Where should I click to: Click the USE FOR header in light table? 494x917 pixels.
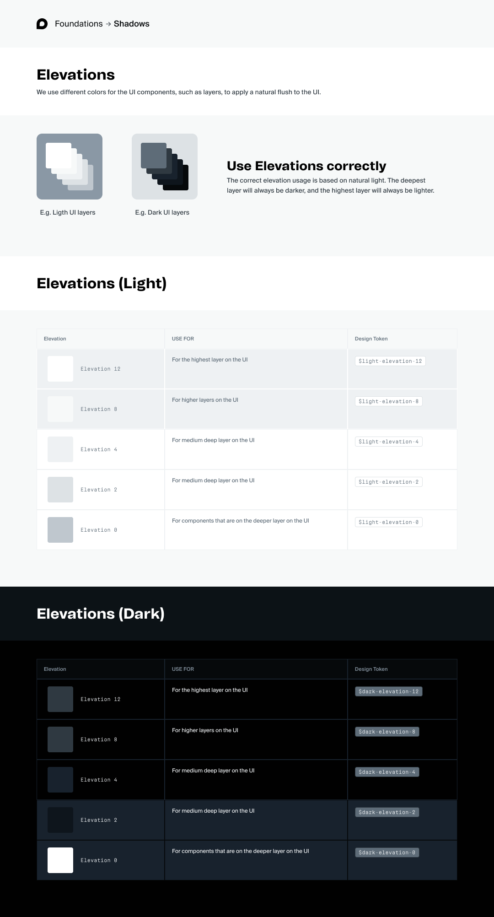click(x=183, y=339)
